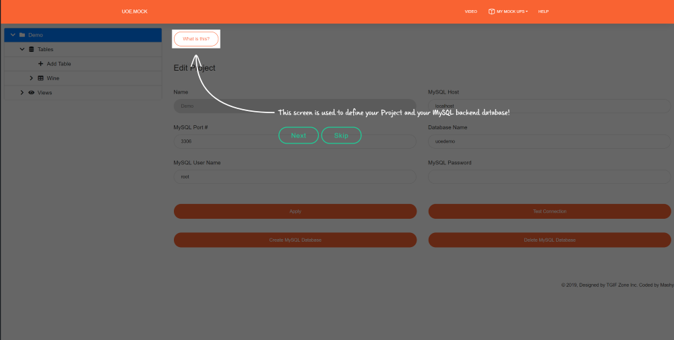674x340 pixels.
Task: Select the Tables tree item label
Action: (45, 49)
